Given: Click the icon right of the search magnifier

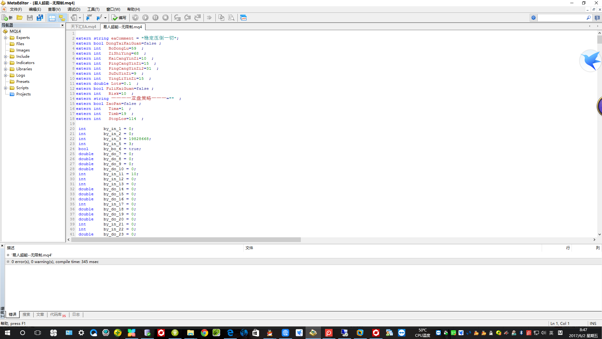Looking at the screenshot, I should pyautogui.click(x=597, y=18).
